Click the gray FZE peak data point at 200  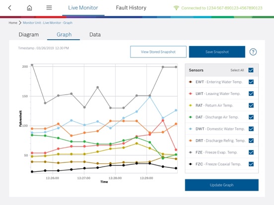click(32, 65)
